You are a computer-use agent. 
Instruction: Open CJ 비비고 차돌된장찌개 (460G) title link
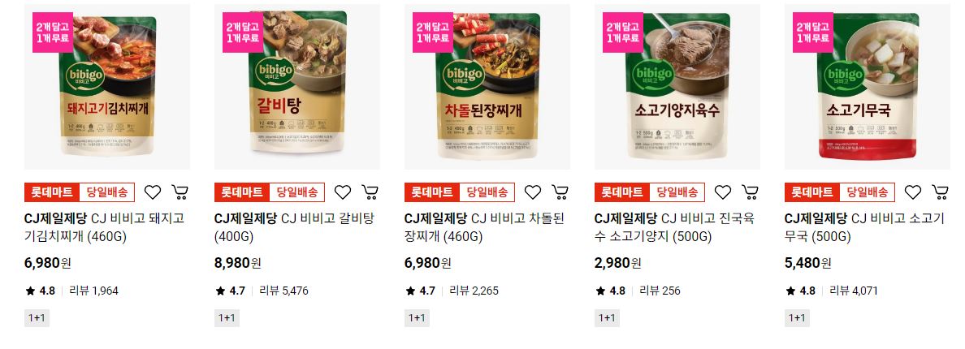(x=484, y=227)
